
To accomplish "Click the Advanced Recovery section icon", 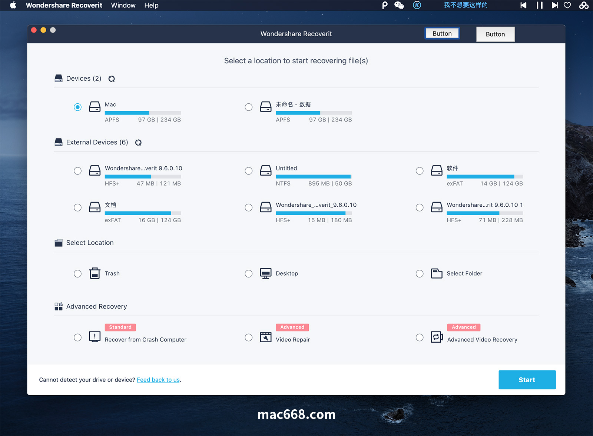I will (59, 306).
